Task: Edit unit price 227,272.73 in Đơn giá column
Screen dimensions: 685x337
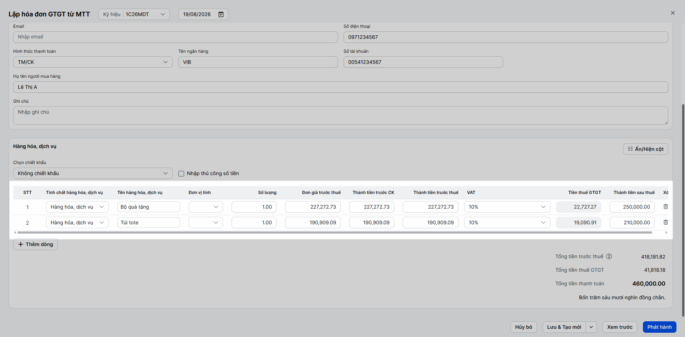Action: [x=313, y=207]
